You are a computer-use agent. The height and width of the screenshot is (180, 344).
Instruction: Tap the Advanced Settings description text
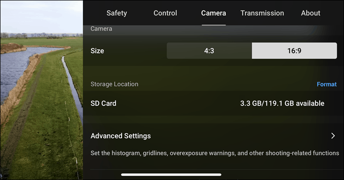tap(215, 153)
